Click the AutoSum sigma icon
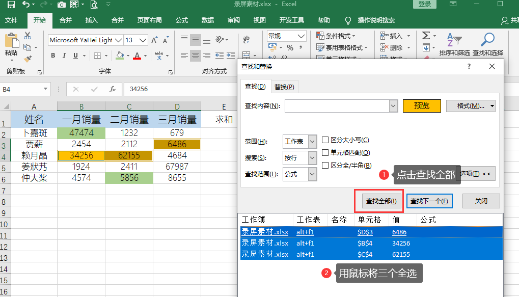Viewport: 519px width, 297px height. (426, 36)
